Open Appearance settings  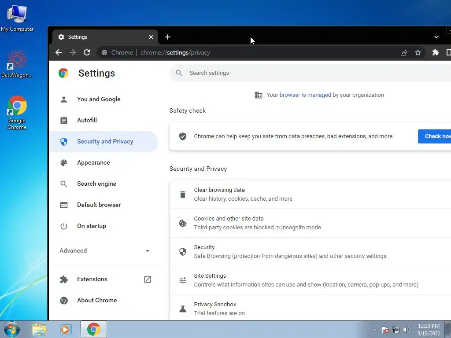point(104,163)
